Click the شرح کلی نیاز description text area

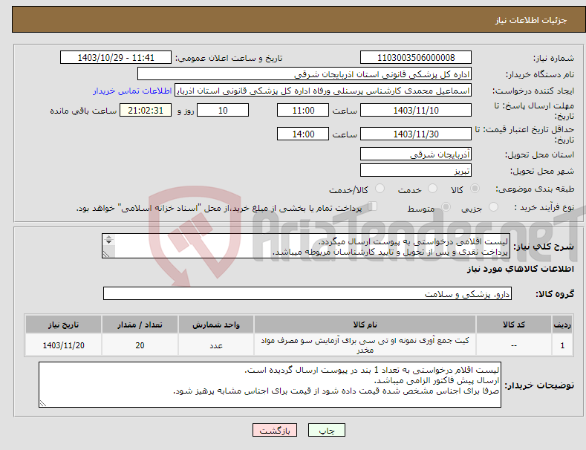pyautogui.click(x=306, y=246)
